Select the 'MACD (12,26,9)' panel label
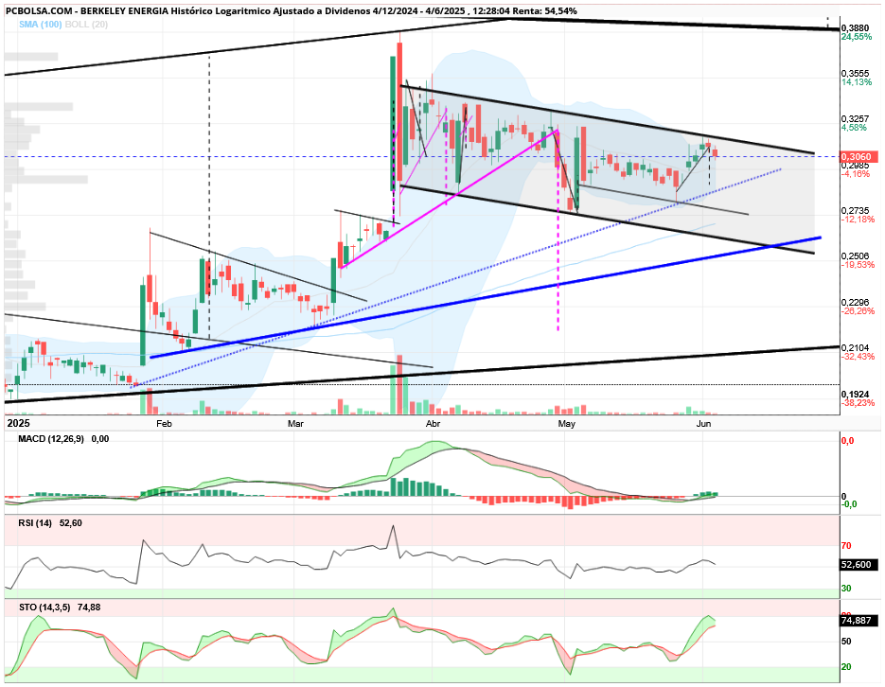 (x=51, y=439)
